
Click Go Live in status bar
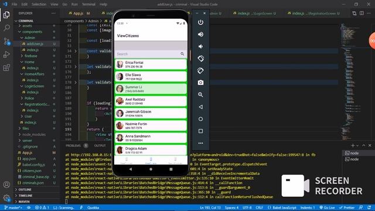click(327, 207)
